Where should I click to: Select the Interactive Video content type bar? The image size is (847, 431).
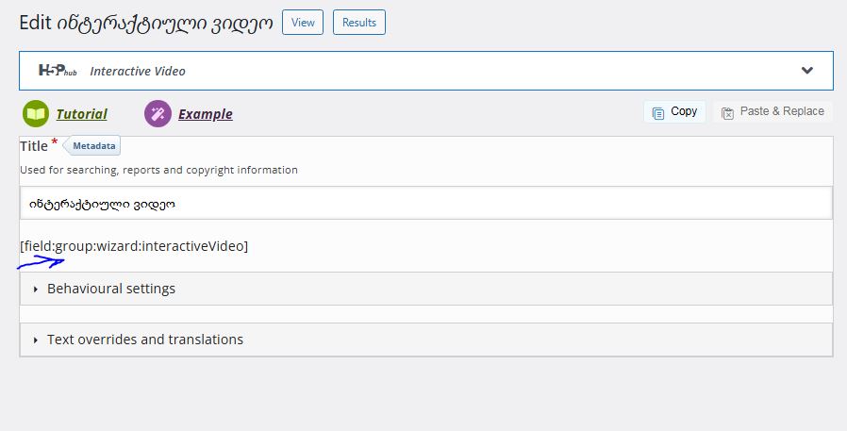(426, 71)
